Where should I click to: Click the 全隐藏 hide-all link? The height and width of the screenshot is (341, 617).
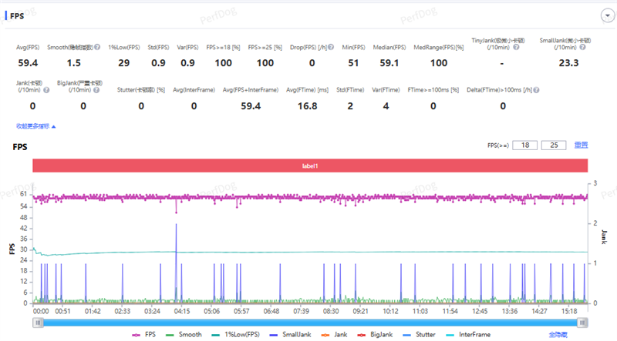click(558, 335)
